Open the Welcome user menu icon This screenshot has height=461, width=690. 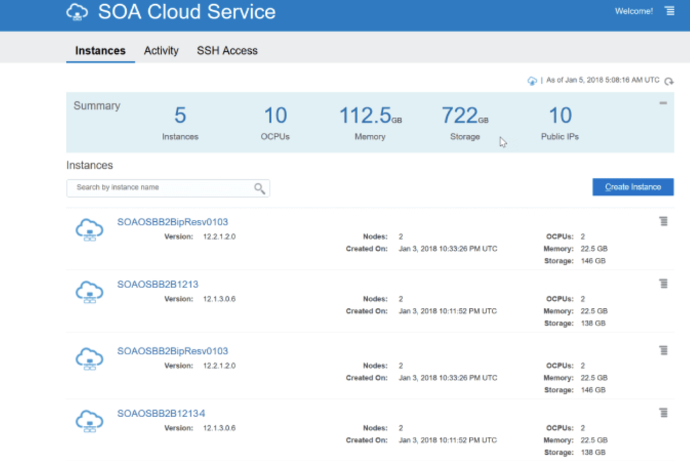pyautogui.click(x=669, y=11)
